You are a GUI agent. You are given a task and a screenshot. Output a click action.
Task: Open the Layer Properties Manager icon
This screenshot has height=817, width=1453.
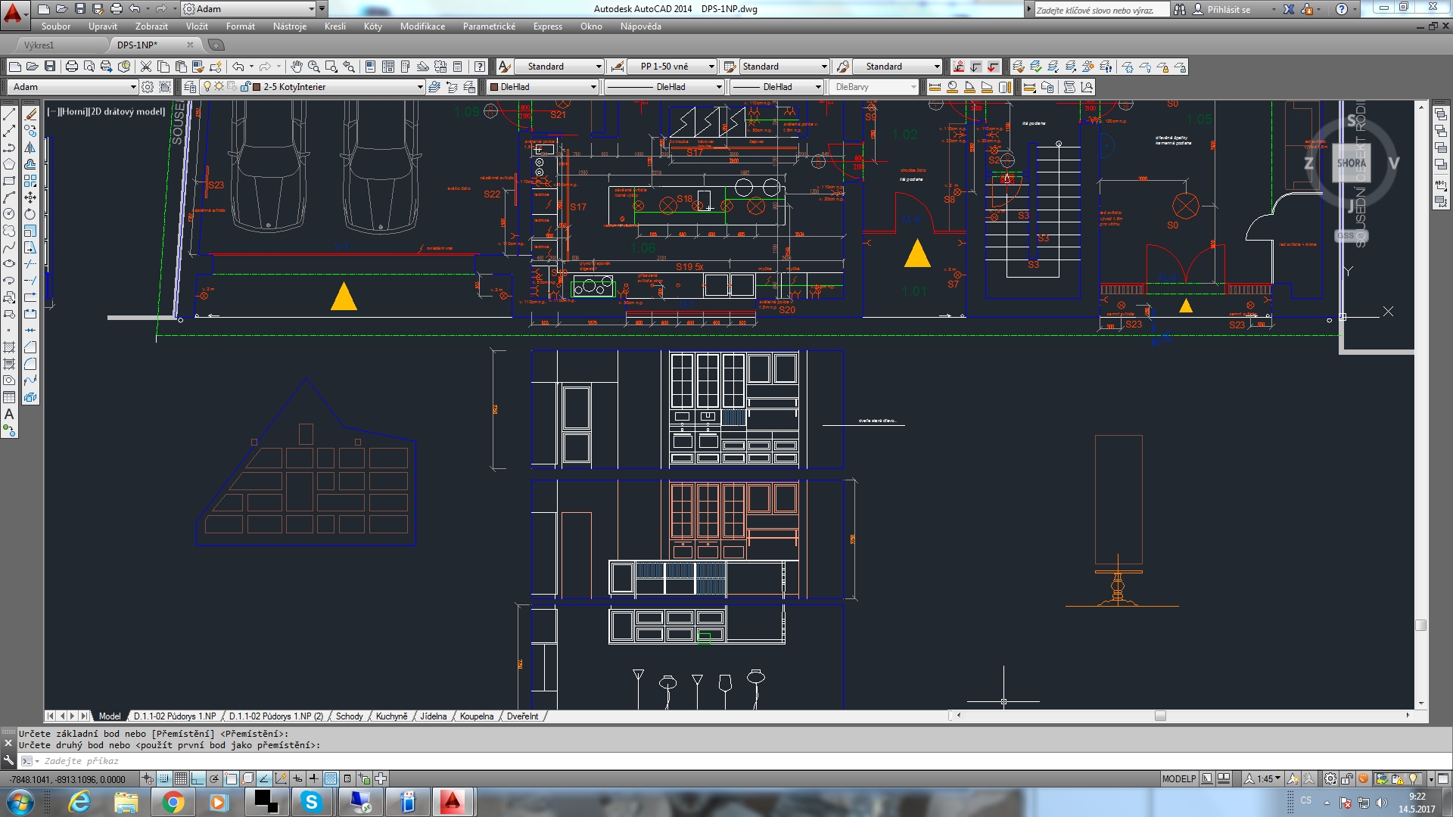click(x=190, y=87)
